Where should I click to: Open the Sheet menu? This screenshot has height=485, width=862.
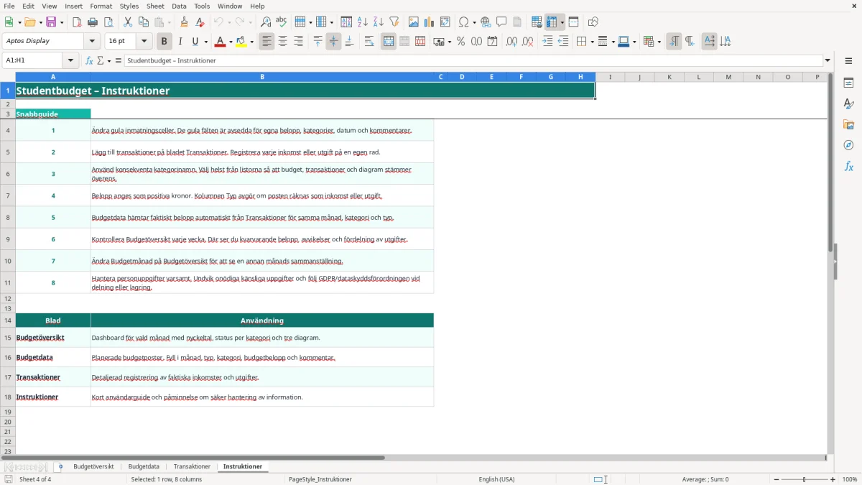point(155,6)
